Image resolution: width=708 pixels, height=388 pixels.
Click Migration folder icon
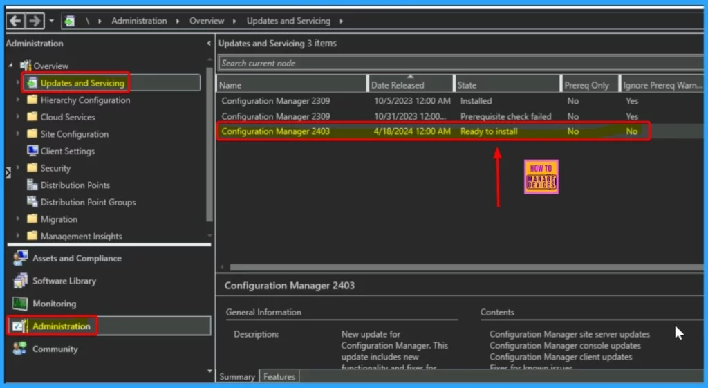click(x=32, y=219)
